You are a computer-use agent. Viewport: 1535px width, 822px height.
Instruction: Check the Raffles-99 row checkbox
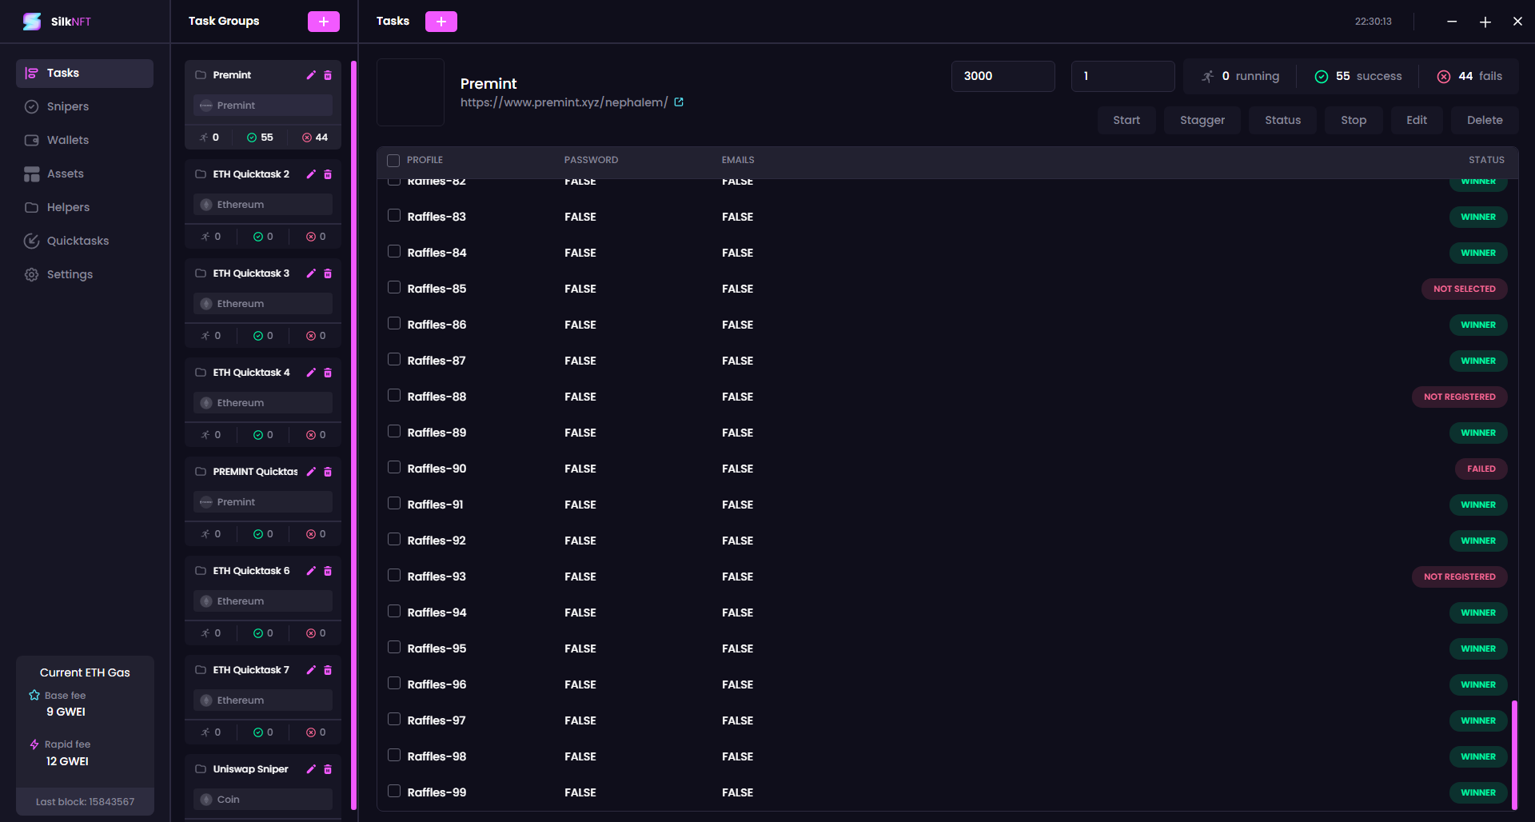[x=394, y=792]
